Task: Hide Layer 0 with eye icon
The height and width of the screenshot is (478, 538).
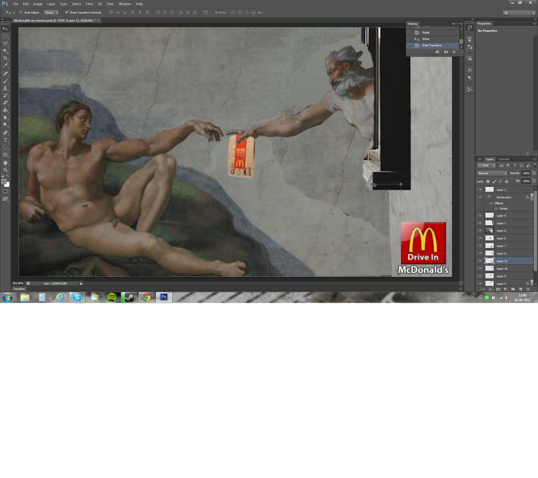Action: click(480, 231)
